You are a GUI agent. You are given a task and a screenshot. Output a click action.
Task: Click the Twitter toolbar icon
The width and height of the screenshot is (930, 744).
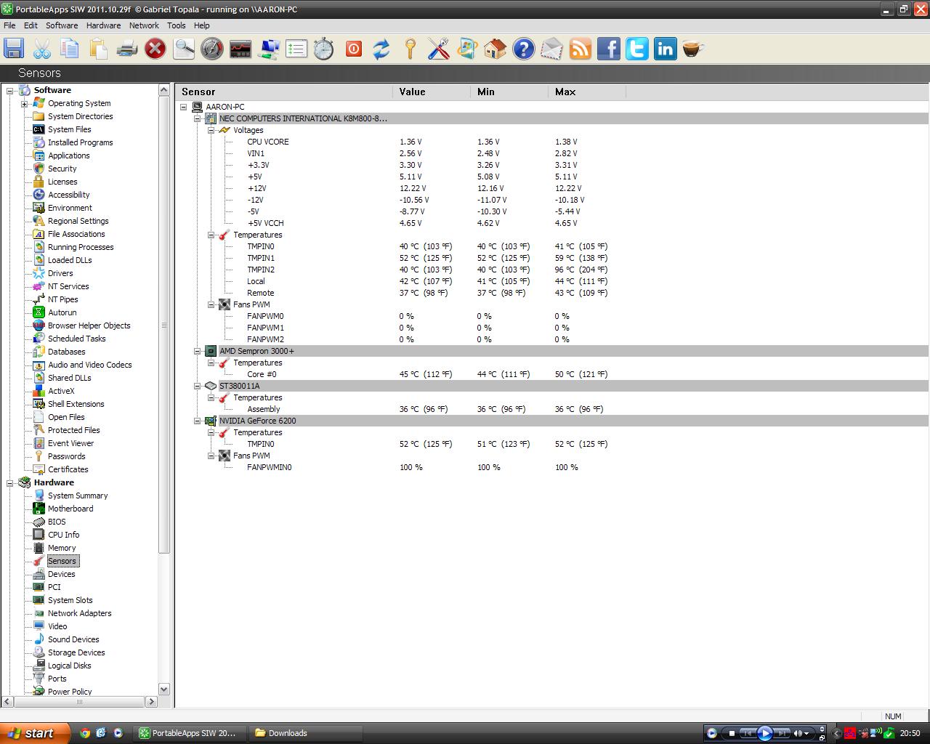coord(636,49)
